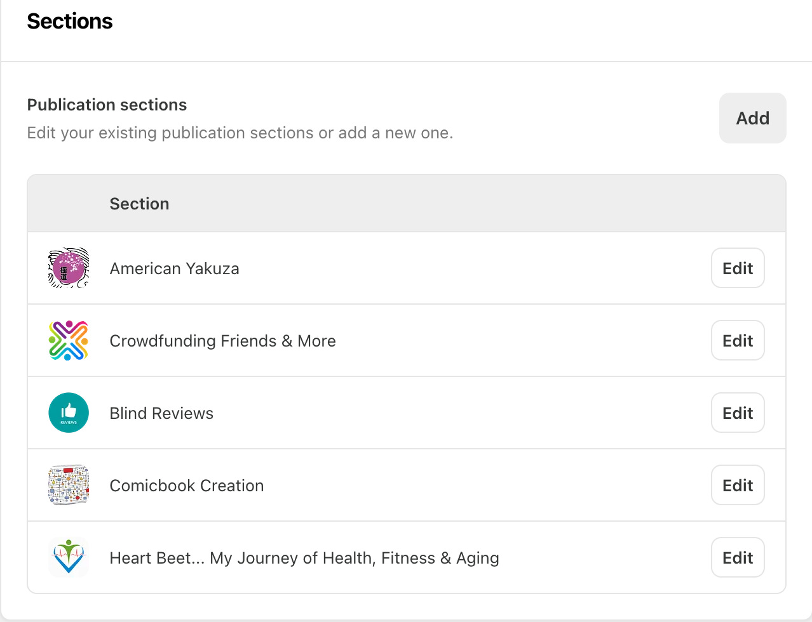The width and height of the screenshot is (812, 622).
Task: Edit the Comicbook Creation section
Action: (737, 485)
